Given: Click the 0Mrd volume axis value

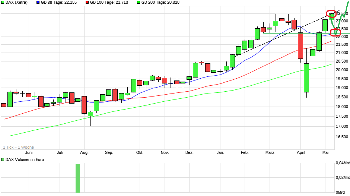Looking at the screenshot, I should click(x=340, y=192).
